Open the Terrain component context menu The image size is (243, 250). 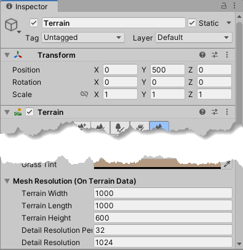(227, 112)
